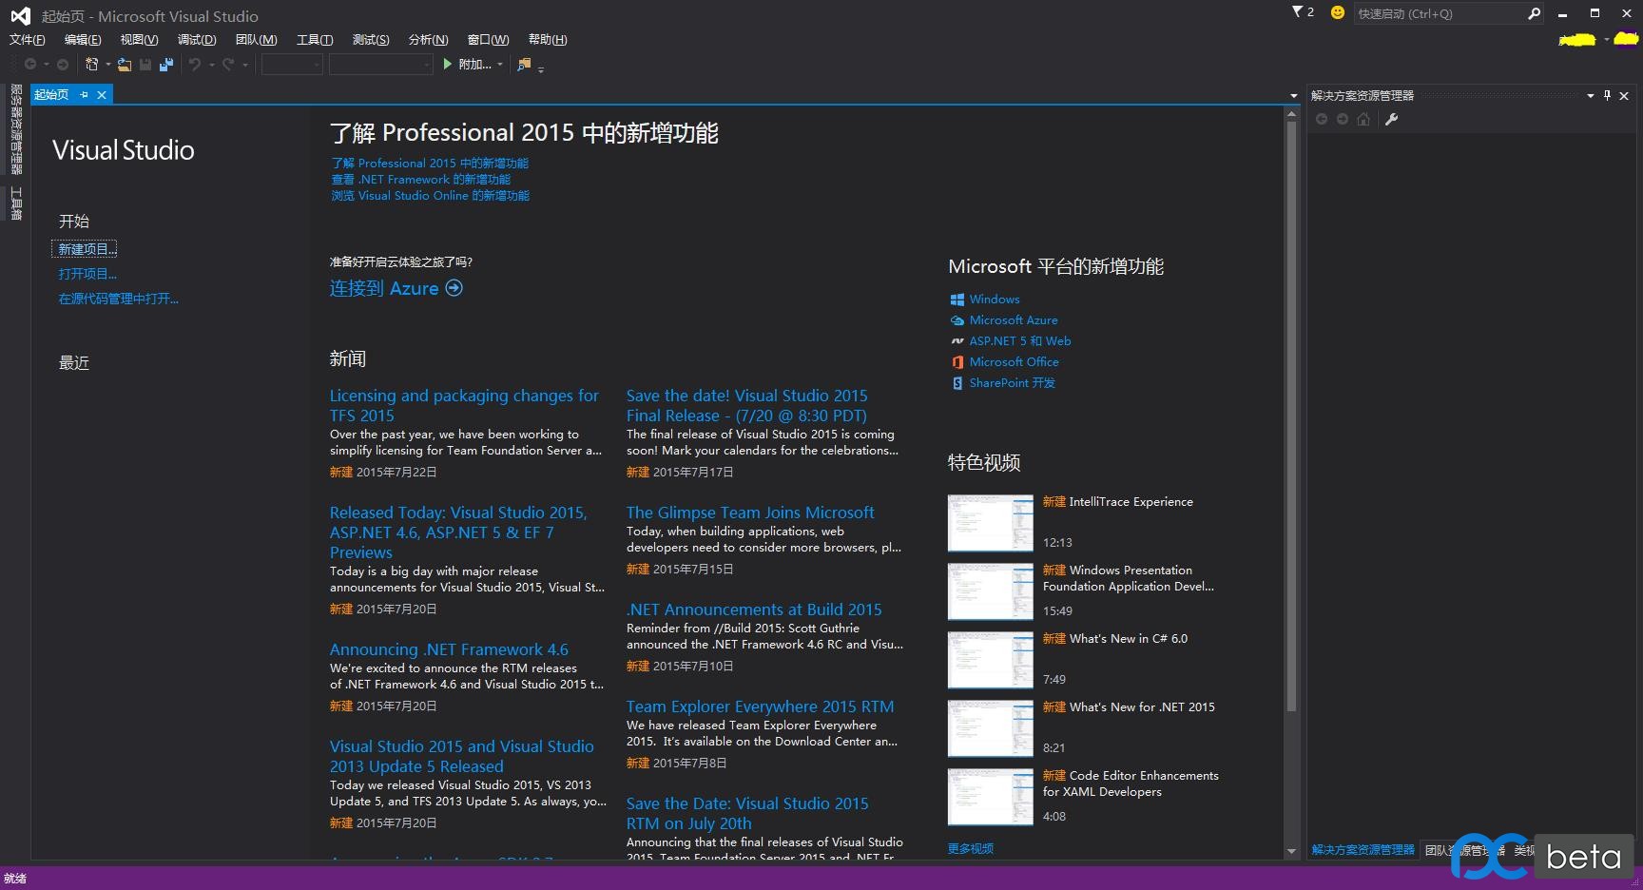Click the feedback smiley face icon

1338,12
